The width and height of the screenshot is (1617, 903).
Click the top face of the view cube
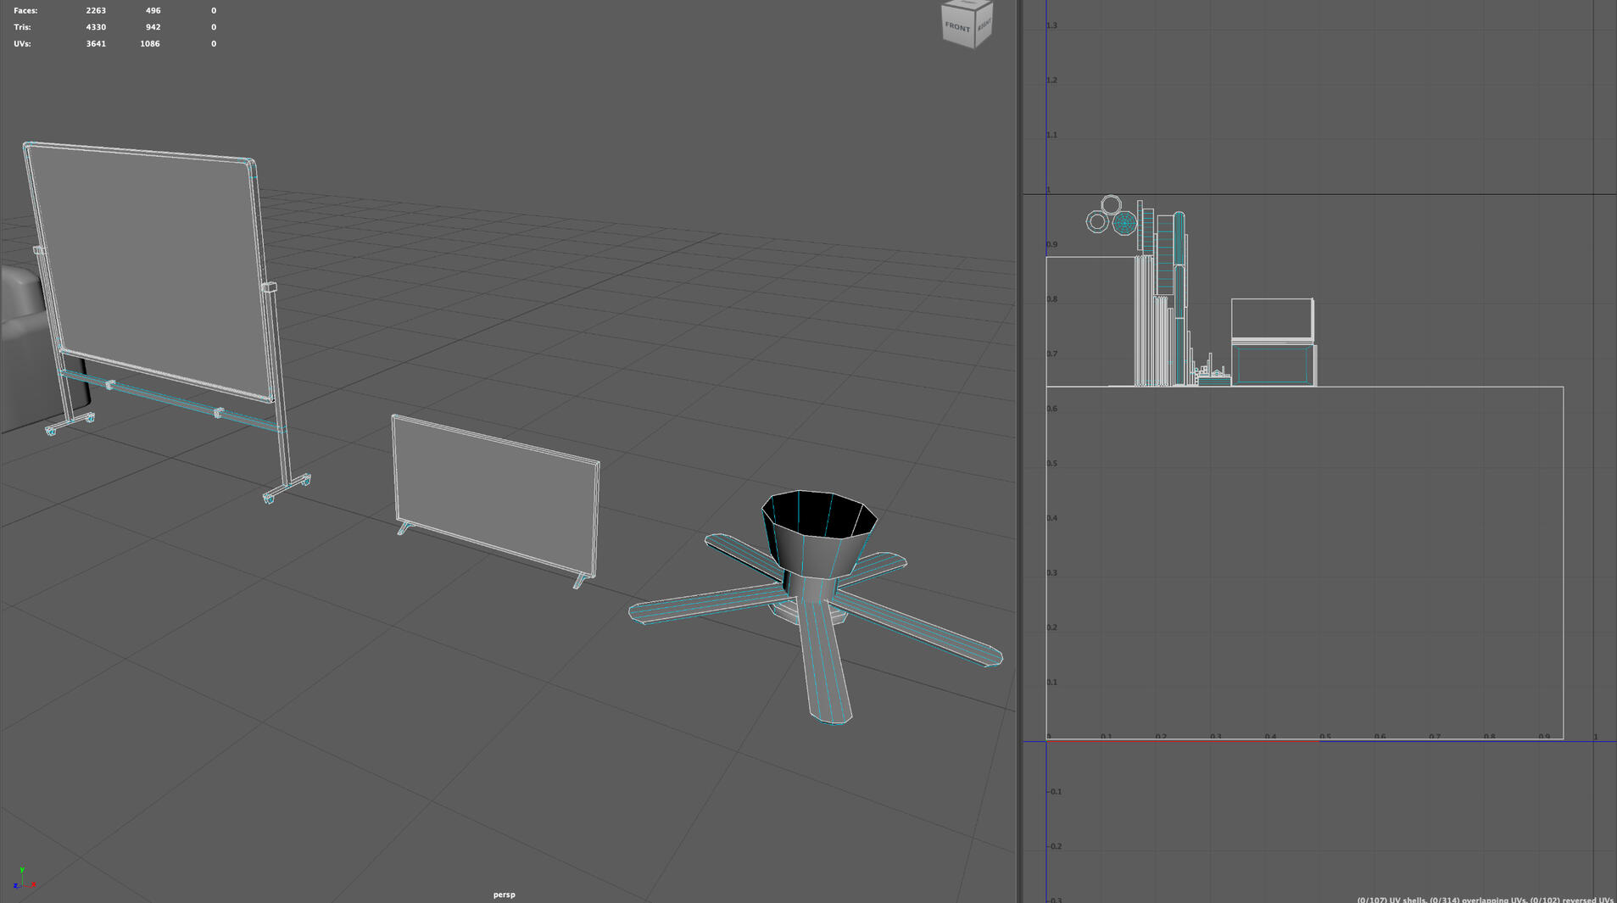(x=969, y=6)
